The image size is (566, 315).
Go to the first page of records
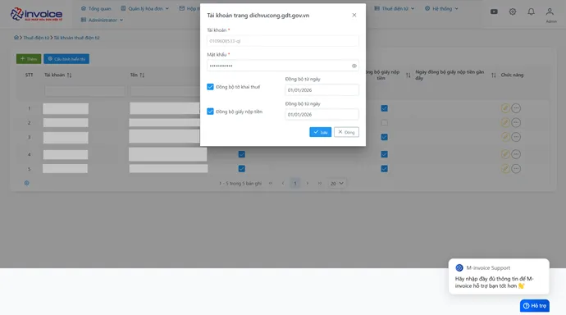271,183
